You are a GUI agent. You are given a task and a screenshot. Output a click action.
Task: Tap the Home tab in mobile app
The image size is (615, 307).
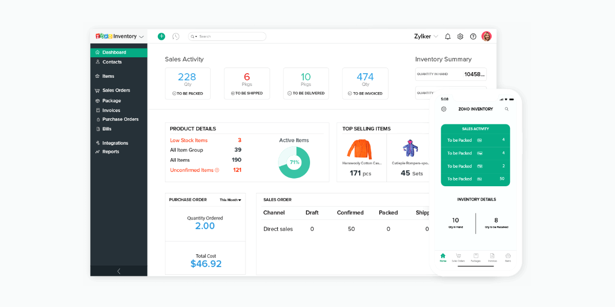(443, 257)
